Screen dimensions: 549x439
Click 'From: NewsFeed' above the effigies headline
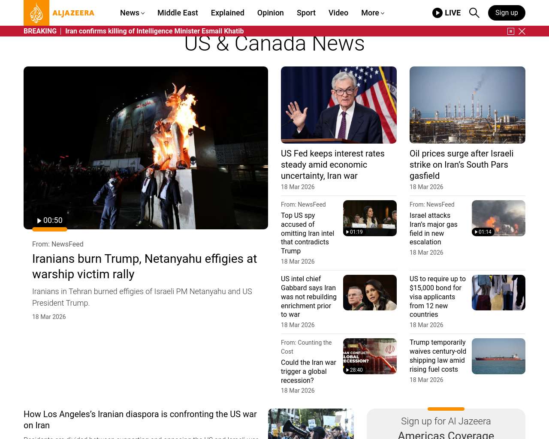(x=58, y=244)
